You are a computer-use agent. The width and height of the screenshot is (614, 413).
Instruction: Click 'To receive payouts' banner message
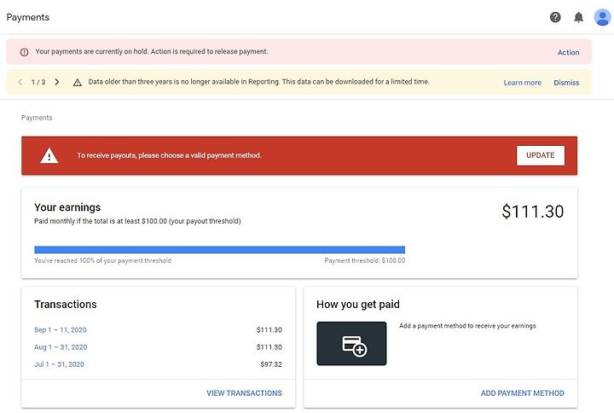[169, 155]
